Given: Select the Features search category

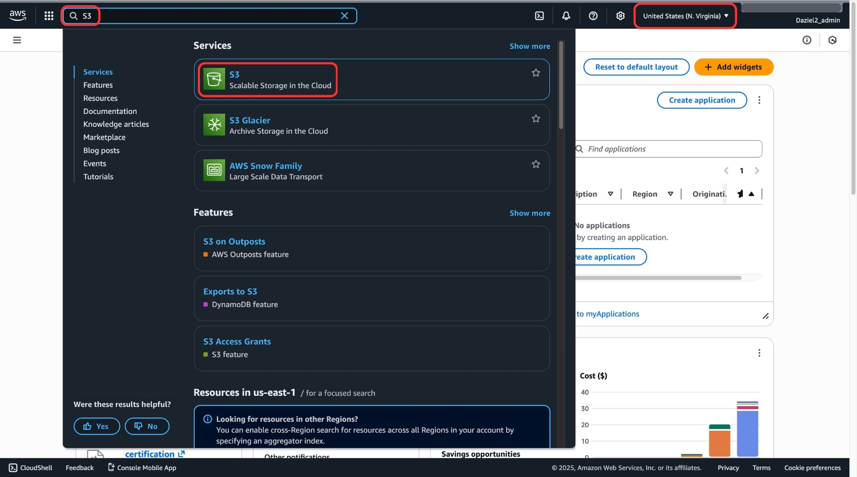Looking at the screenshot, I should click(98, 85).
